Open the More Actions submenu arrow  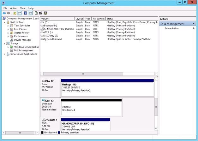[194, 28]
